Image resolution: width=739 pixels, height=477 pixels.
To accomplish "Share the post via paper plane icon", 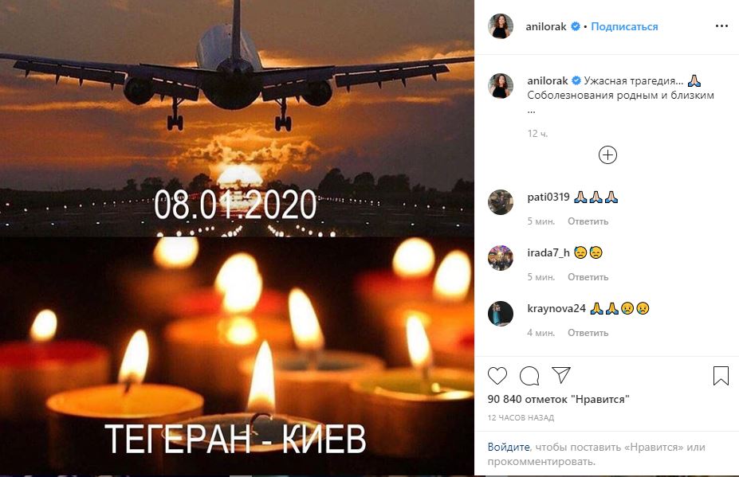I will coord(561,375).
